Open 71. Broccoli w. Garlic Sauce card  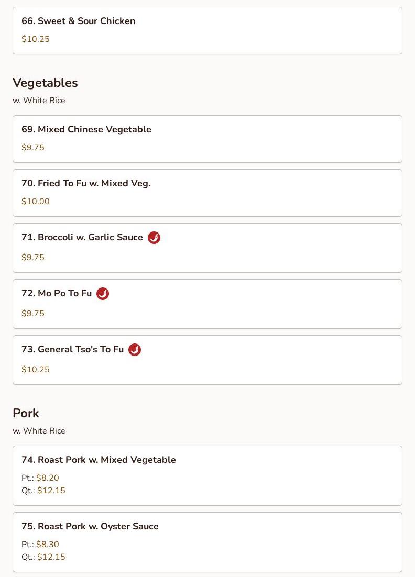207,248
